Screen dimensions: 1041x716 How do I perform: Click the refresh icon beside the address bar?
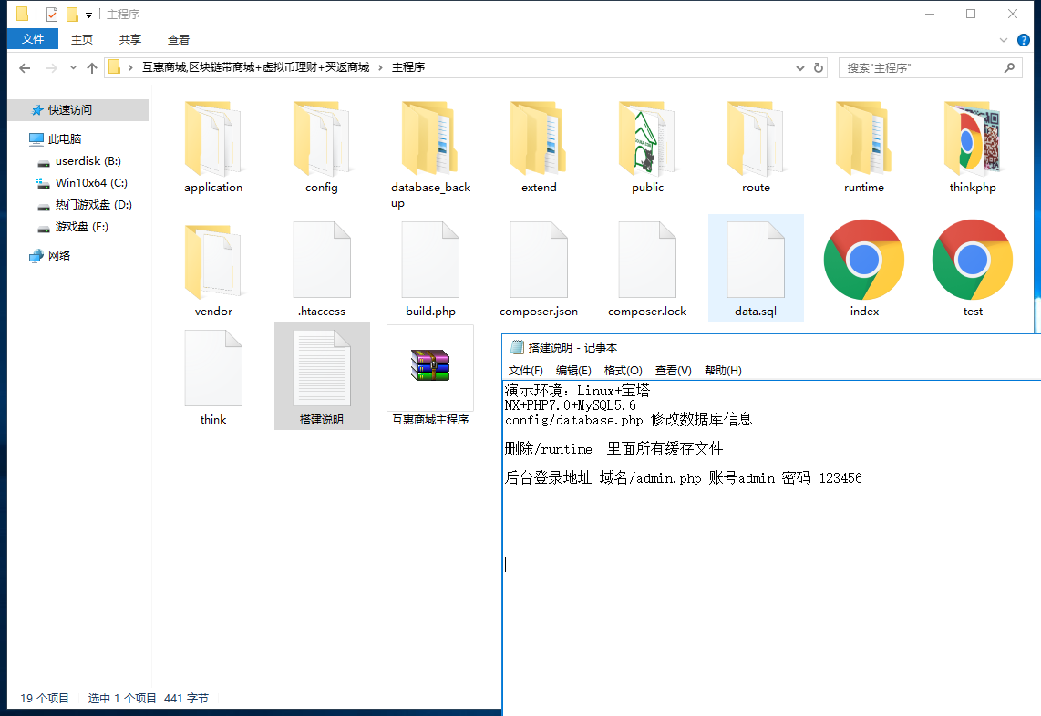816,67
